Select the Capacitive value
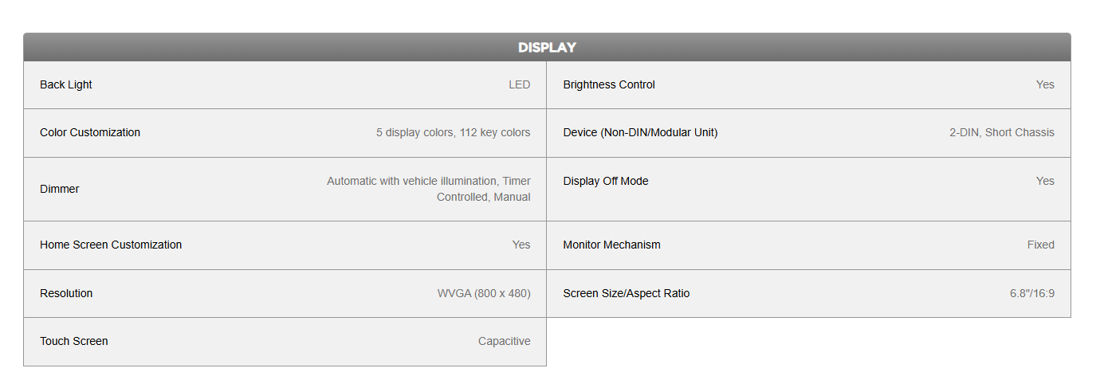Image resolution: width=1100 pixels, height=380 pixels. click(505, 341)
